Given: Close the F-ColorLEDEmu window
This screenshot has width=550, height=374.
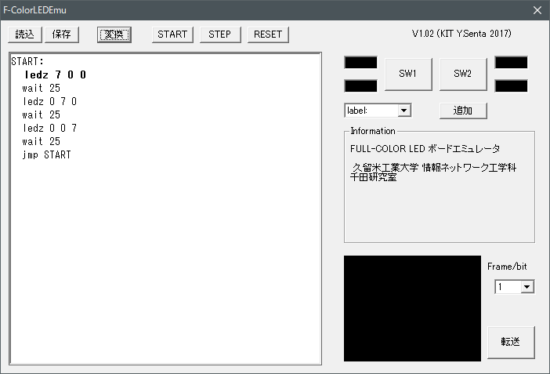Looking at the screenshot, I should (537, 10).
